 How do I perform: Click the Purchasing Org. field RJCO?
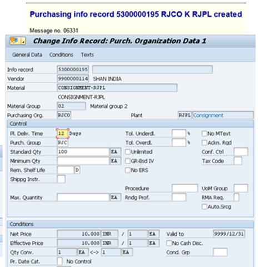tap(64, 115)
